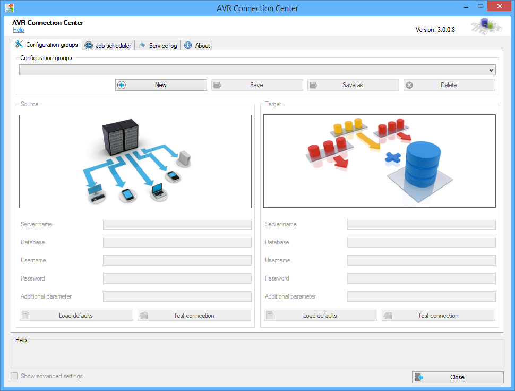Click the document icon on Target Load defaults

point(270,316)
